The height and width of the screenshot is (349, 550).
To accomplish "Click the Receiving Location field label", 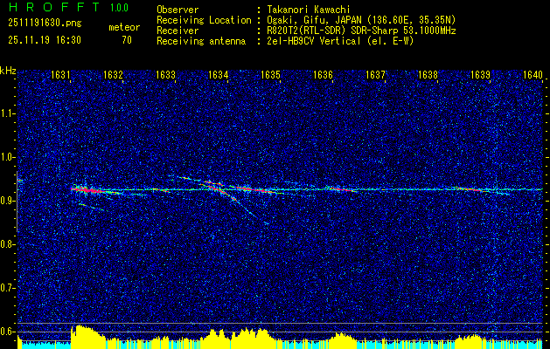I will pos(204,20).
